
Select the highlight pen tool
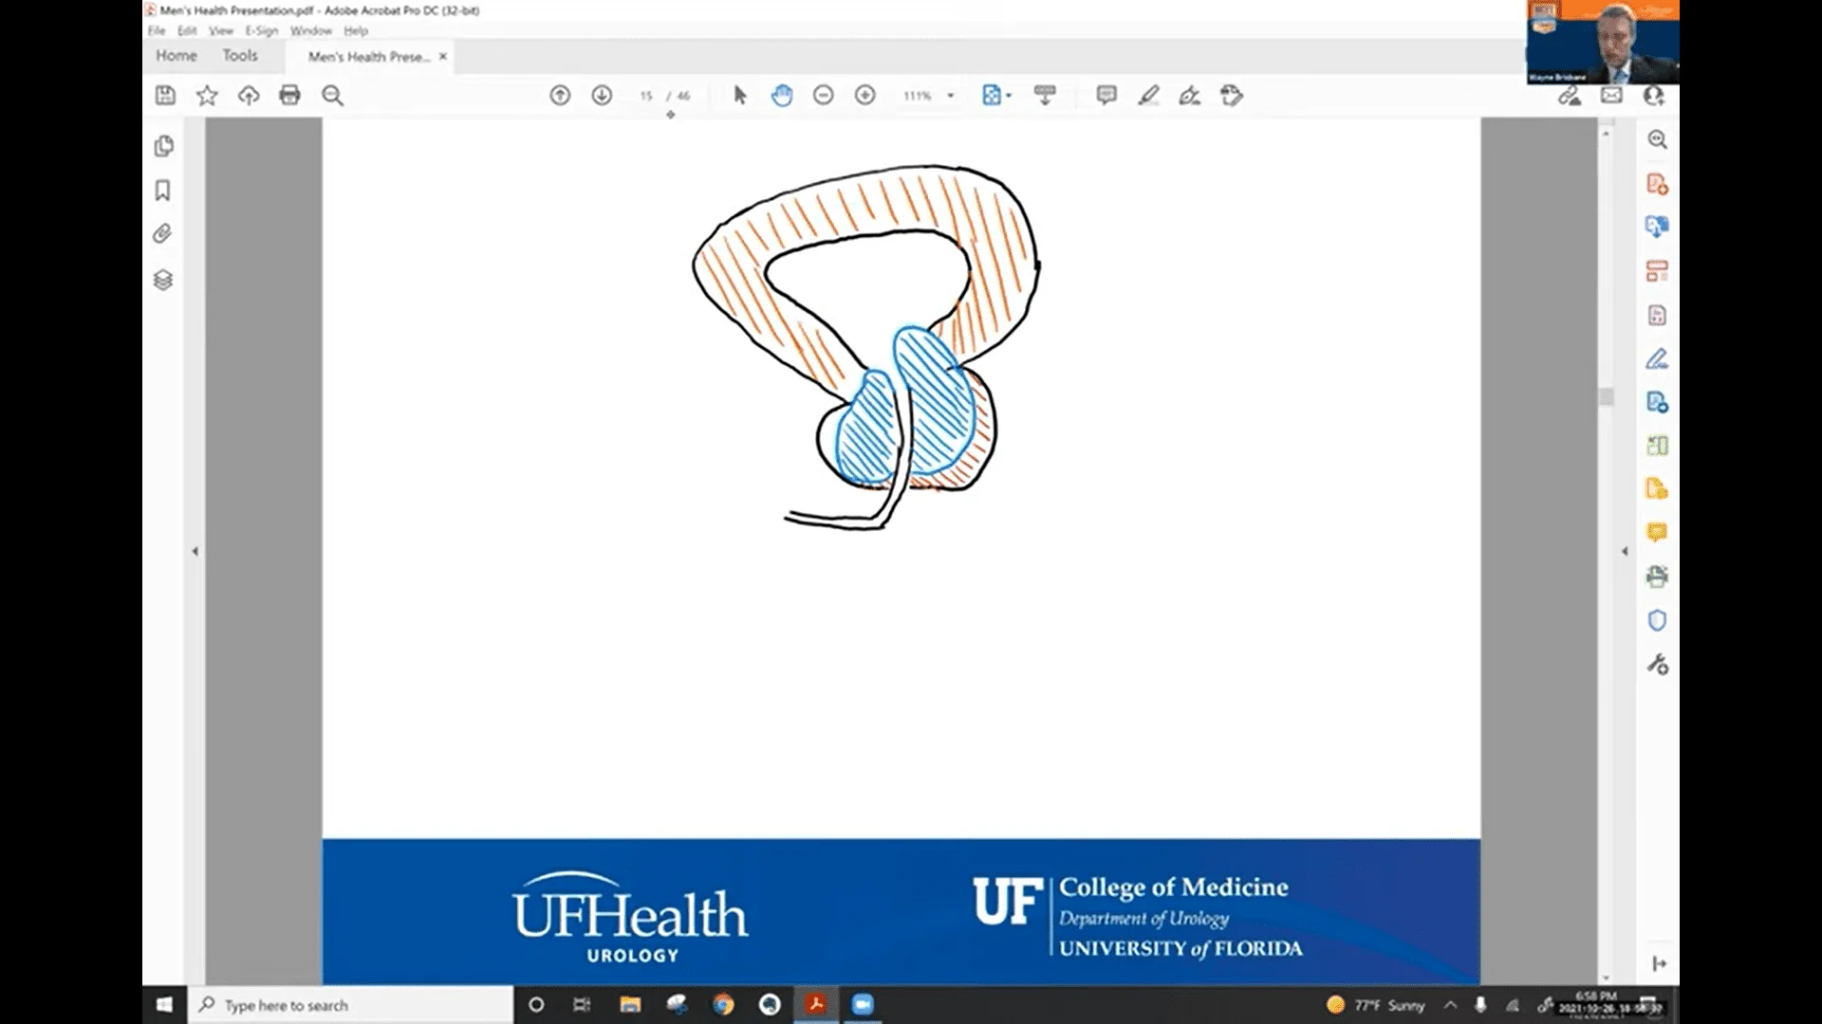click(1148, 95)
